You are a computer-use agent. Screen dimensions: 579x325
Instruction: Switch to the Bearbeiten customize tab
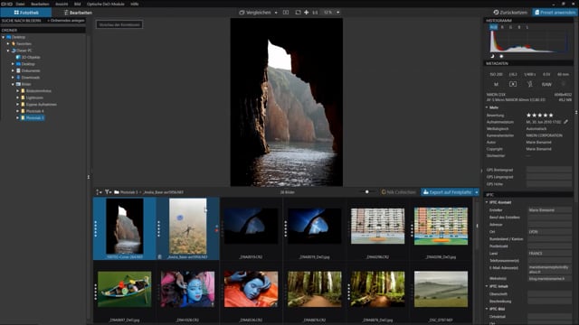point(78,13)
